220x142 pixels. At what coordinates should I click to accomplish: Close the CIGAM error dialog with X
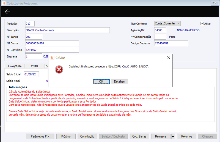tap(169, 58)
